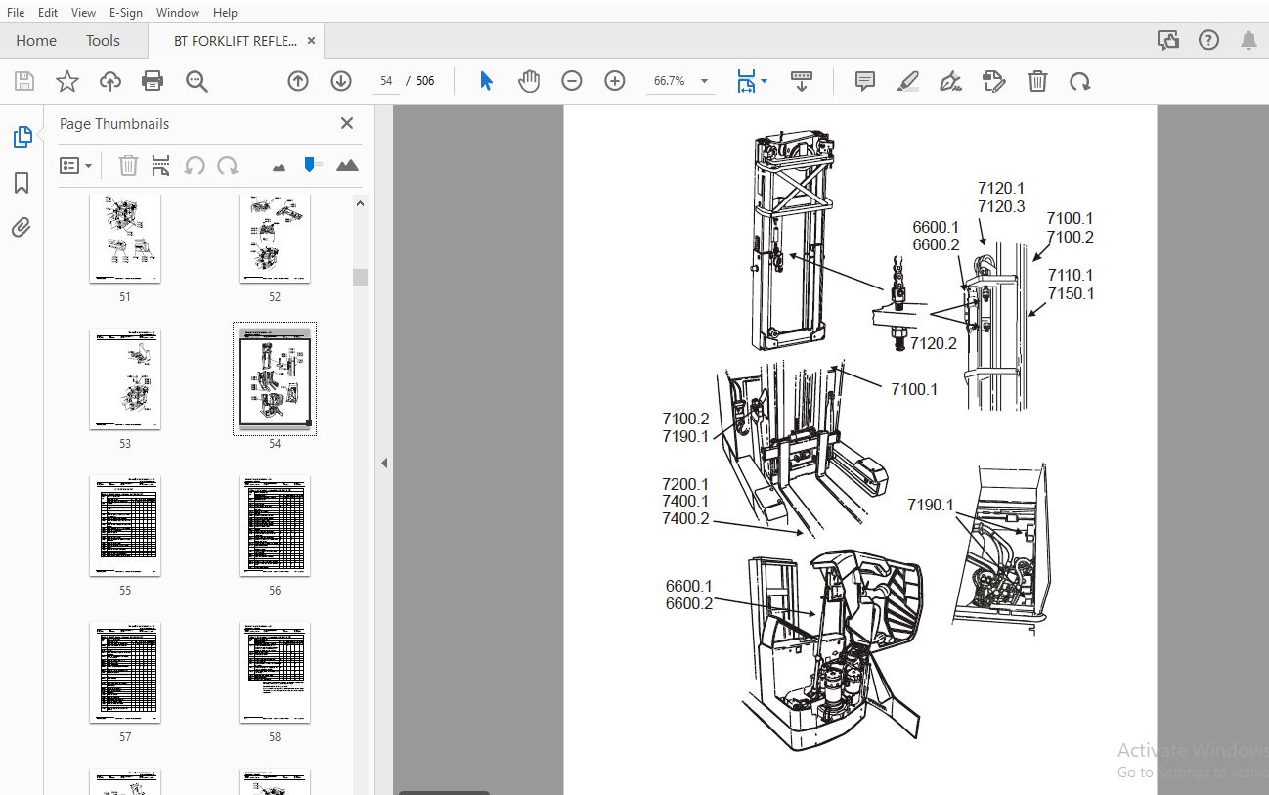
Task: Open the Bookmarks sidebar icon
Action: (x=22, y=183)
